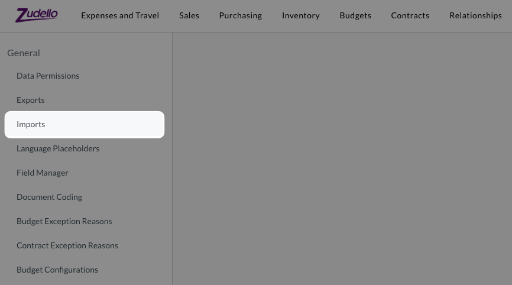Click the blank top bar space beside the logo
512x285 pixels.
point(69,15)
